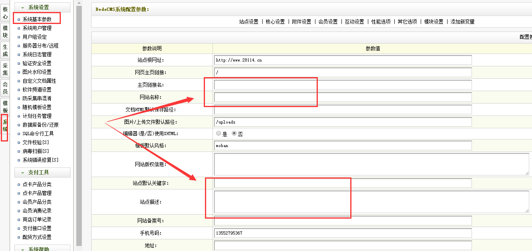Select the 模块 vertical side tab
The height and width of the screenshot is (251, 532).
[x=5, y=32]
